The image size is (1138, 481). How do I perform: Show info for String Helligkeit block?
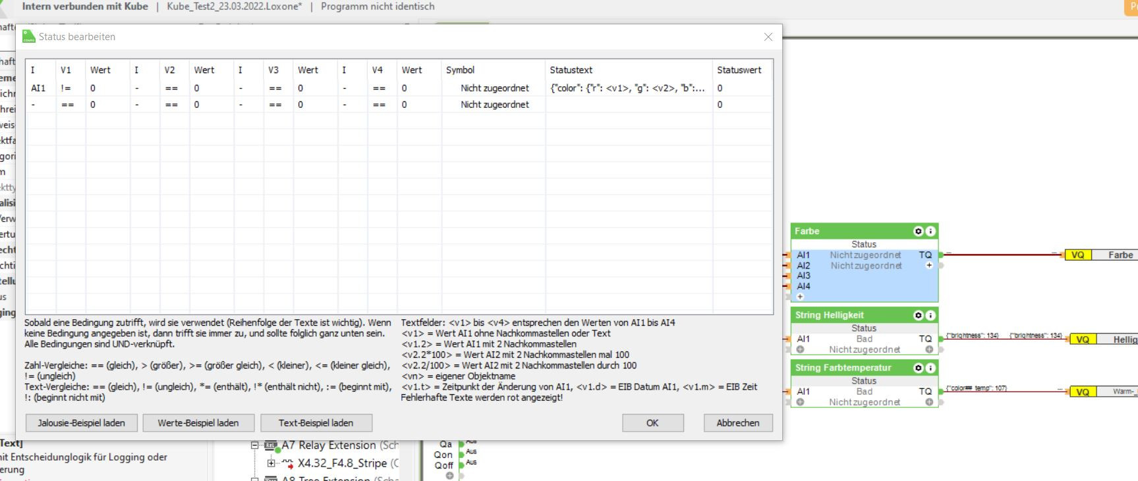tap(930, 315)
